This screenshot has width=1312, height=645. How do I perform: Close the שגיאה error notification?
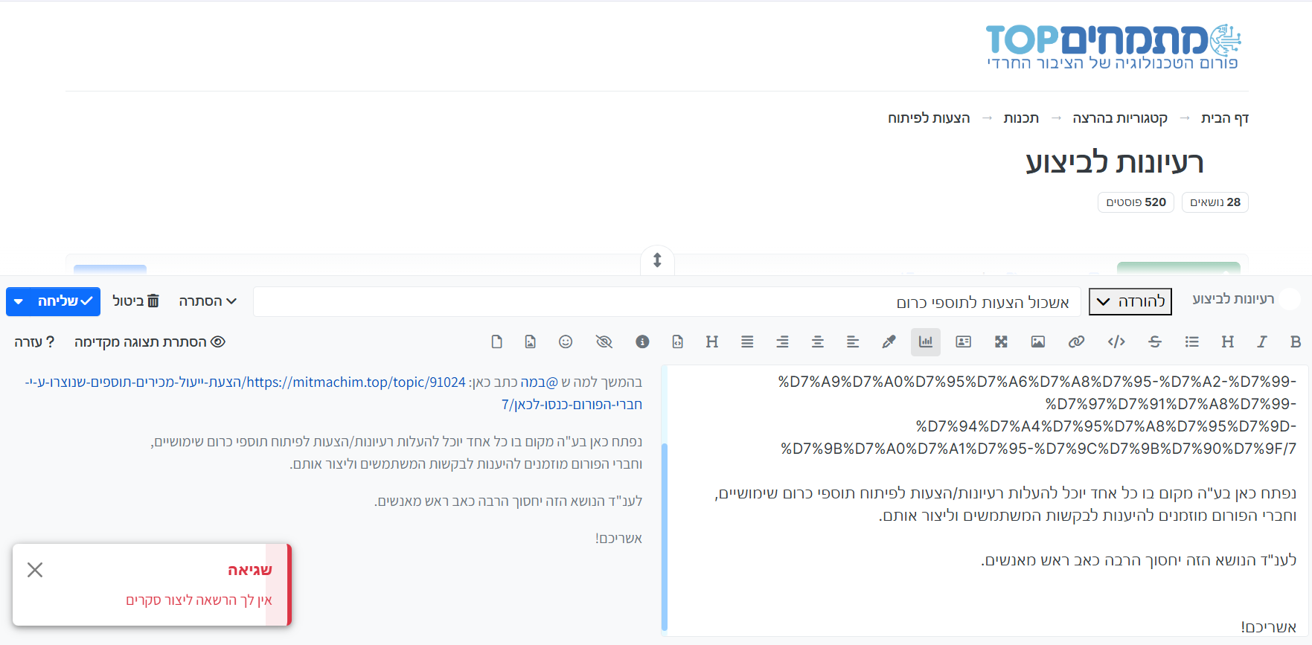pyautogui.click(x=35, y=570)
